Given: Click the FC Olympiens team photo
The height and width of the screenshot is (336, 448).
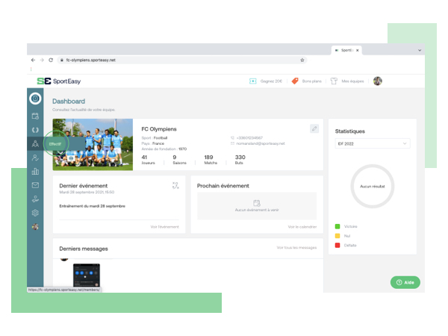Looking at the screenshot, I should [93, 145].
